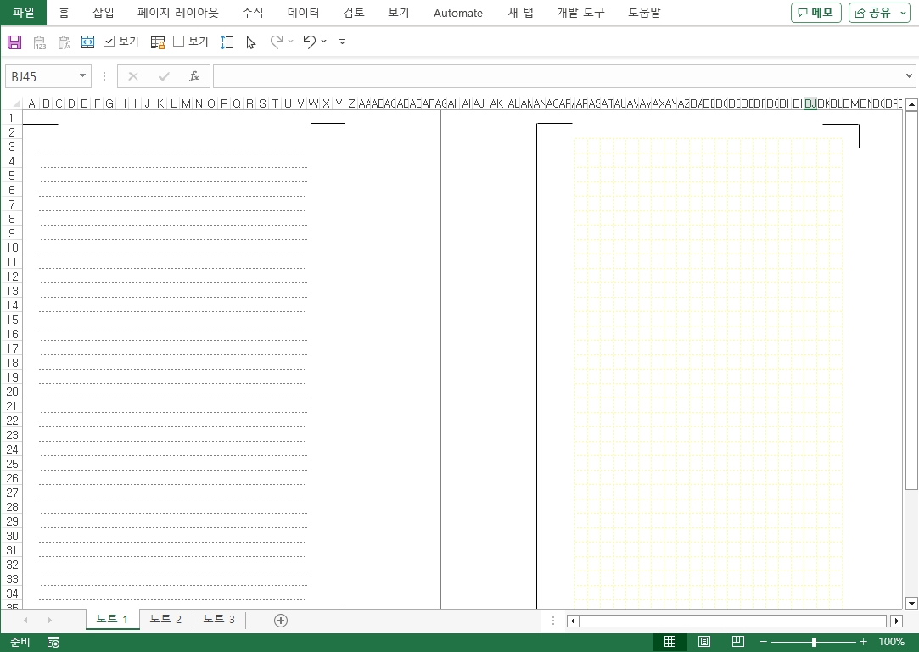Click the 100% zoom level text

[891, 642]
